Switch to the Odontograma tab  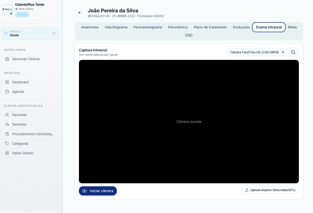116,27
